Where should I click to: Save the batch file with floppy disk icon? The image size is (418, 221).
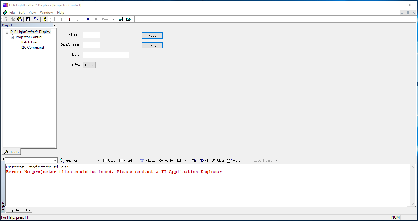(x=121, y=19)
